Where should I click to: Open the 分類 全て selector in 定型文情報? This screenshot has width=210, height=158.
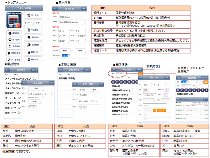click(x=69, y=74)
